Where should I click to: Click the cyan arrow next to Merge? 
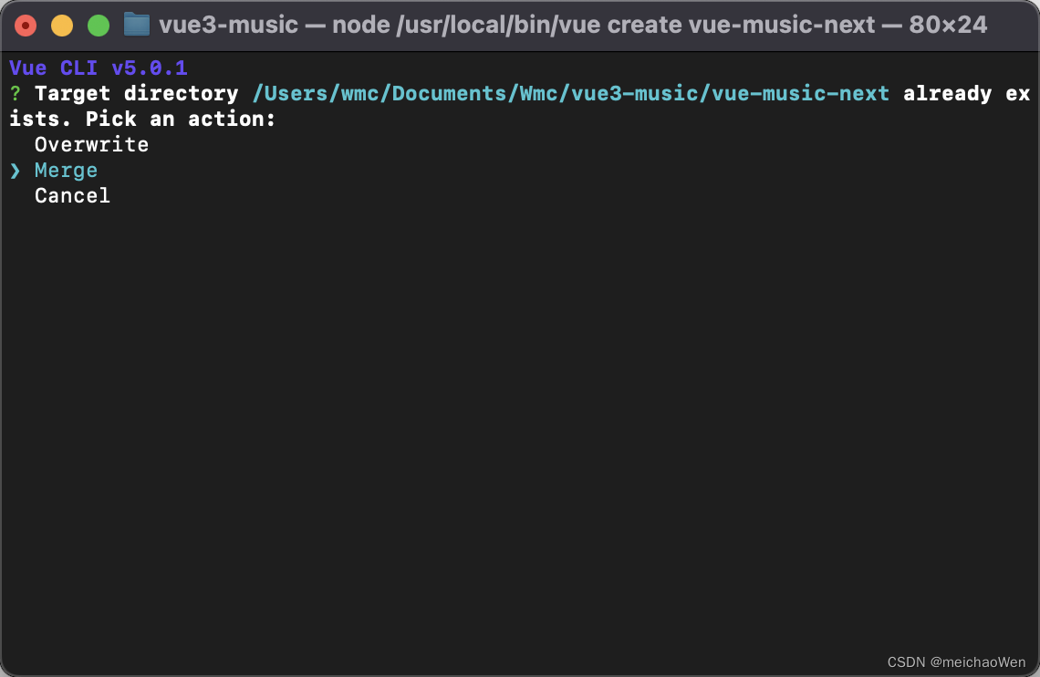pyautogui.click(x=16, y=170)
